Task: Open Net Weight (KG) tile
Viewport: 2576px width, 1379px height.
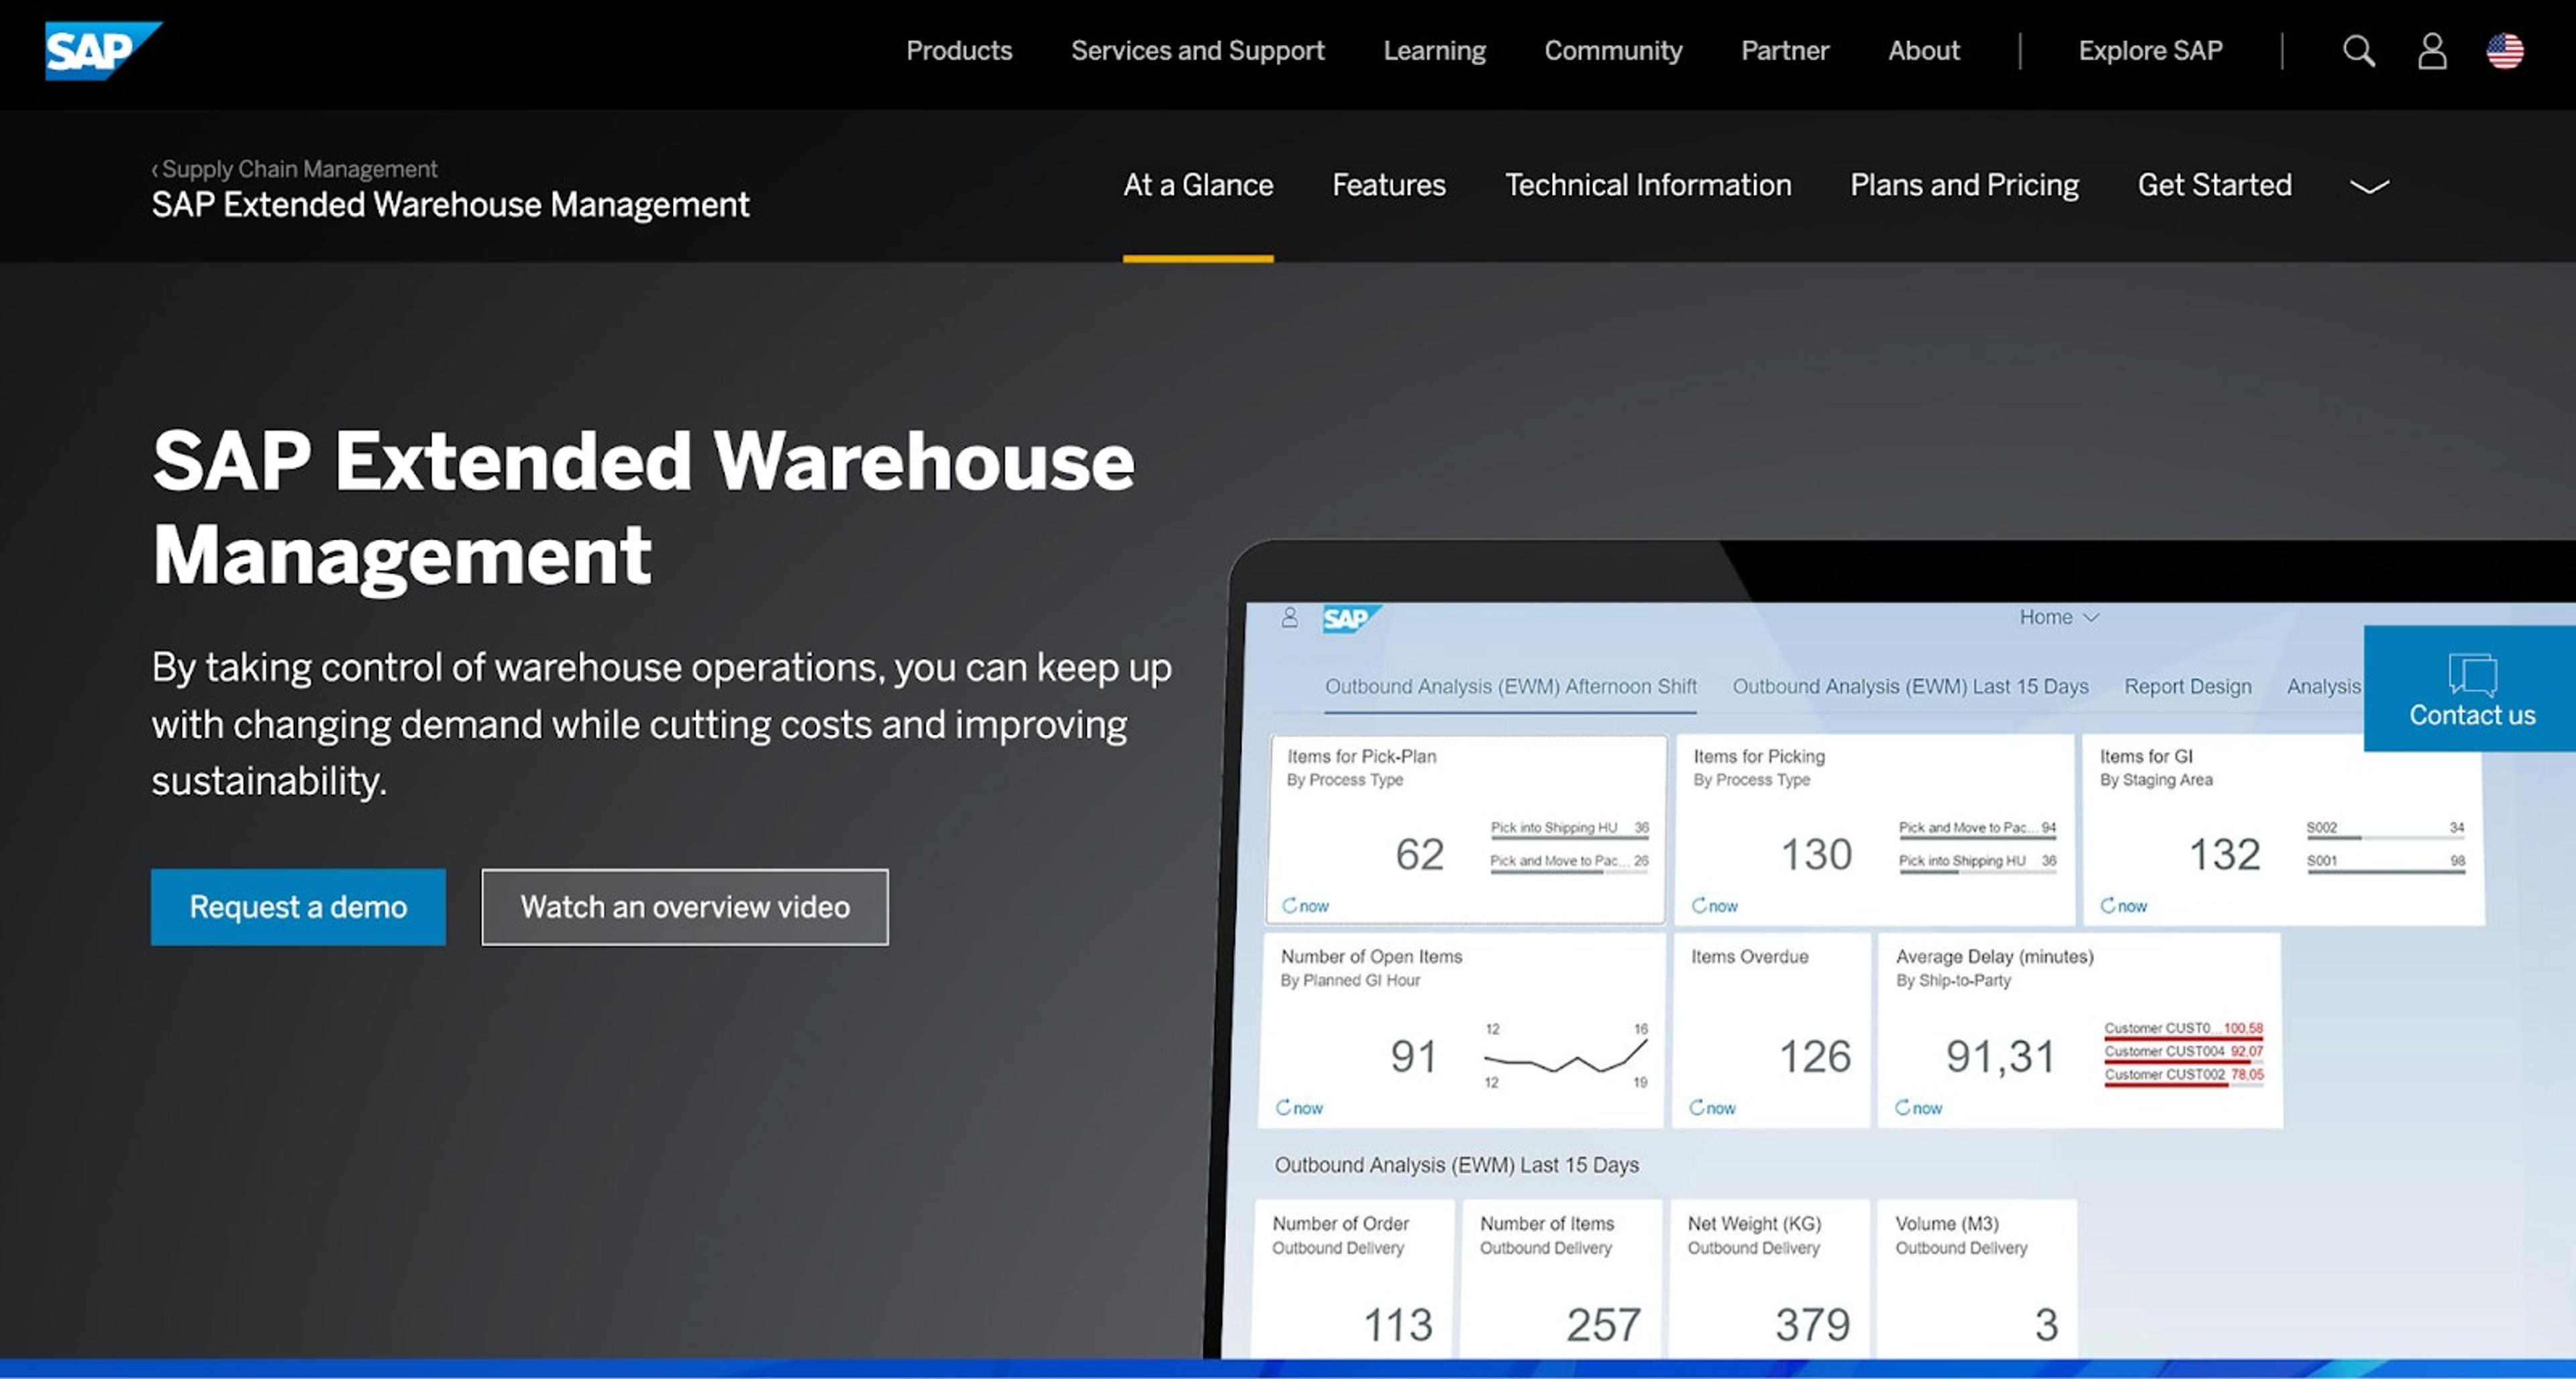Action: coord(1768,1279)
